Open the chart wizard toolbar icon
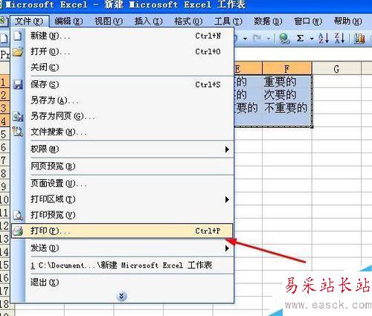This screenshot has width=372, height=316. click(359, 39)
